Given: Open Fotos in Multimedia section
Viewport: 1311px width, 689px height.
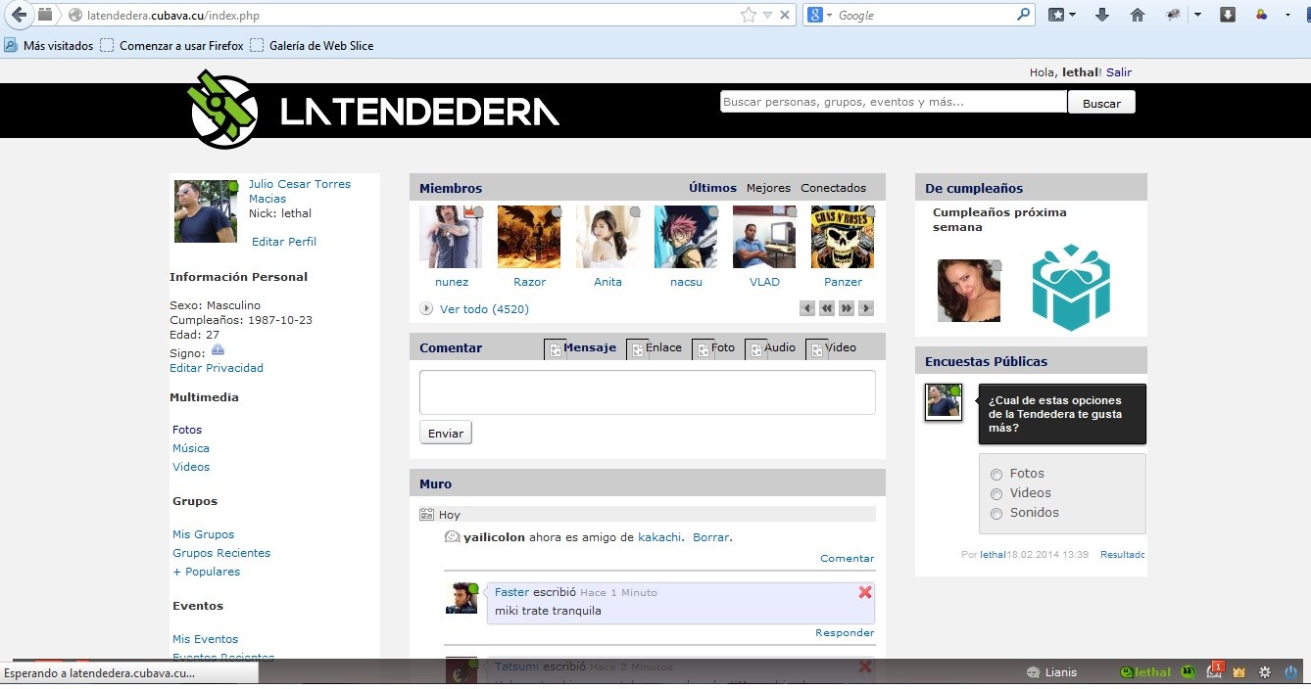Looking at the screenshot, I should (x=187, y=430).
